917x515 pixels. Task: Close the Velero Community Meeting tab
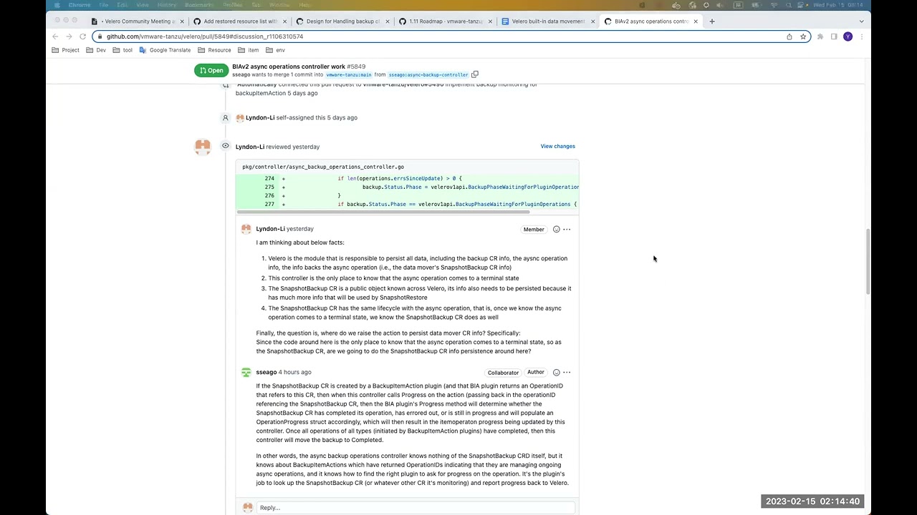(x=182, y=21)
